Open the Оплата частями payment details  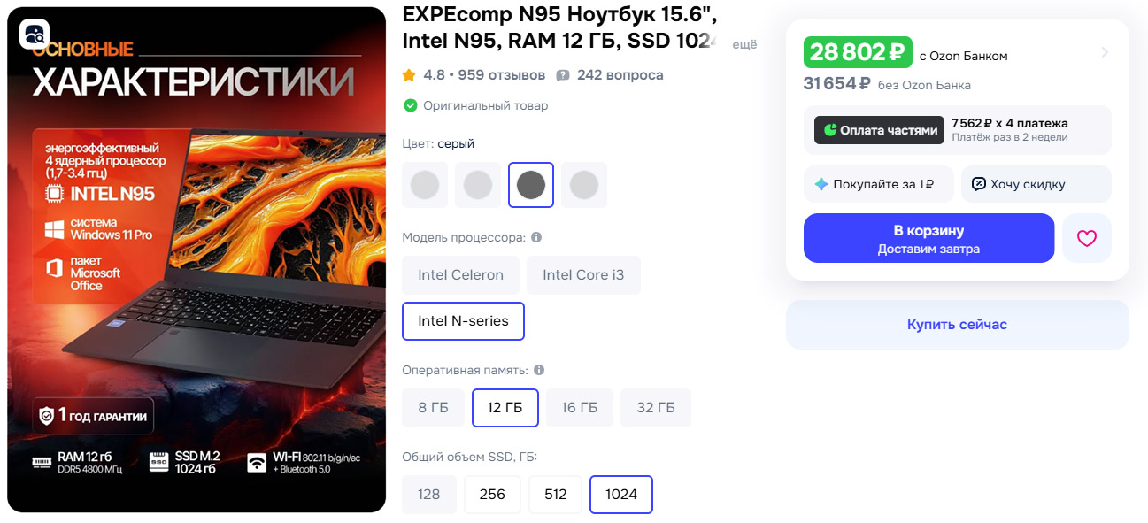pos(957,130)
